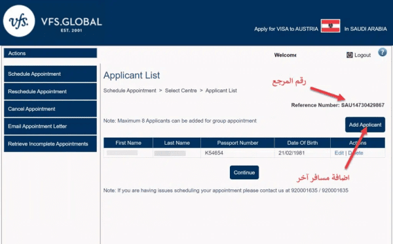Click the reference number SAU14730429867
This screenshot has height=244, width=393.
pos(363,105)
